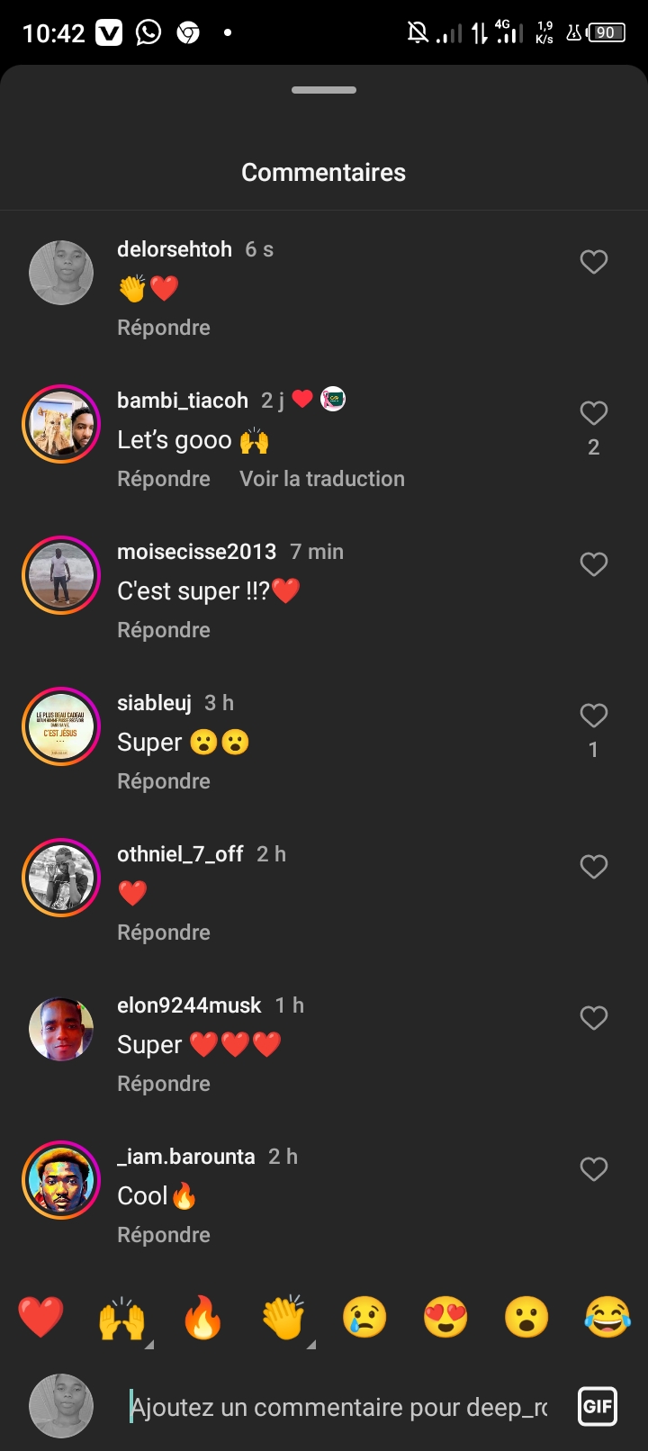
Task: Like bambi_tiacoh's "Let's gooo" comment
Action: pyautogui.click(x=593, y=413)
